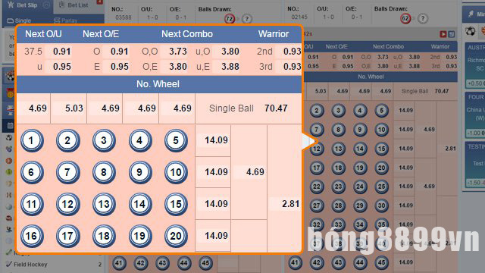Pick ball 11 in the enlarged popup

(x=32, y=204)
